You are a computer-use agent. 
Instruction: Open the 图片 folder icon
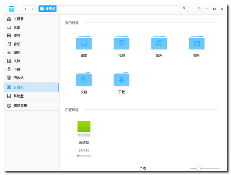(196, 43)
